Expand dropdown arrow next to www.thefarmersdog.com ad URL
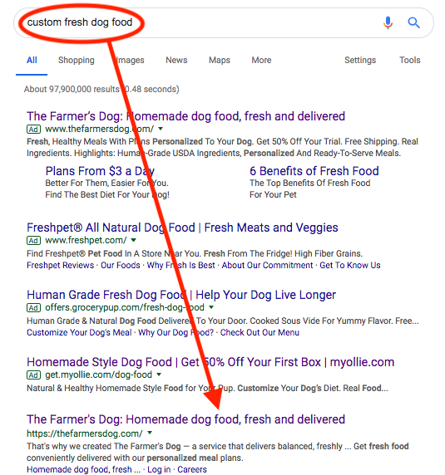Image resolution: width=445 pixels, height=475 pixels. (161, 129)
